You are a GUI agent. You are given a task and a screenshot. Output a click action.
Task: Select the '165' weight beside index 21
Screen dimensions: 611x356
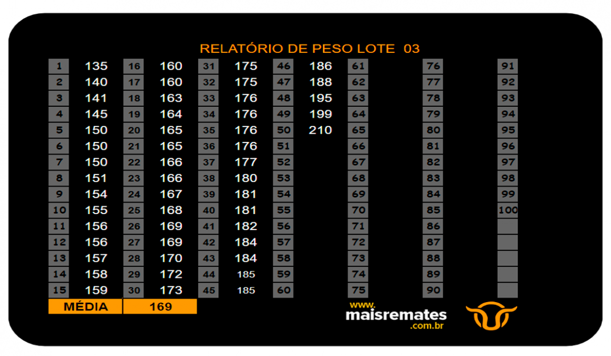click(x=171, y=146)
